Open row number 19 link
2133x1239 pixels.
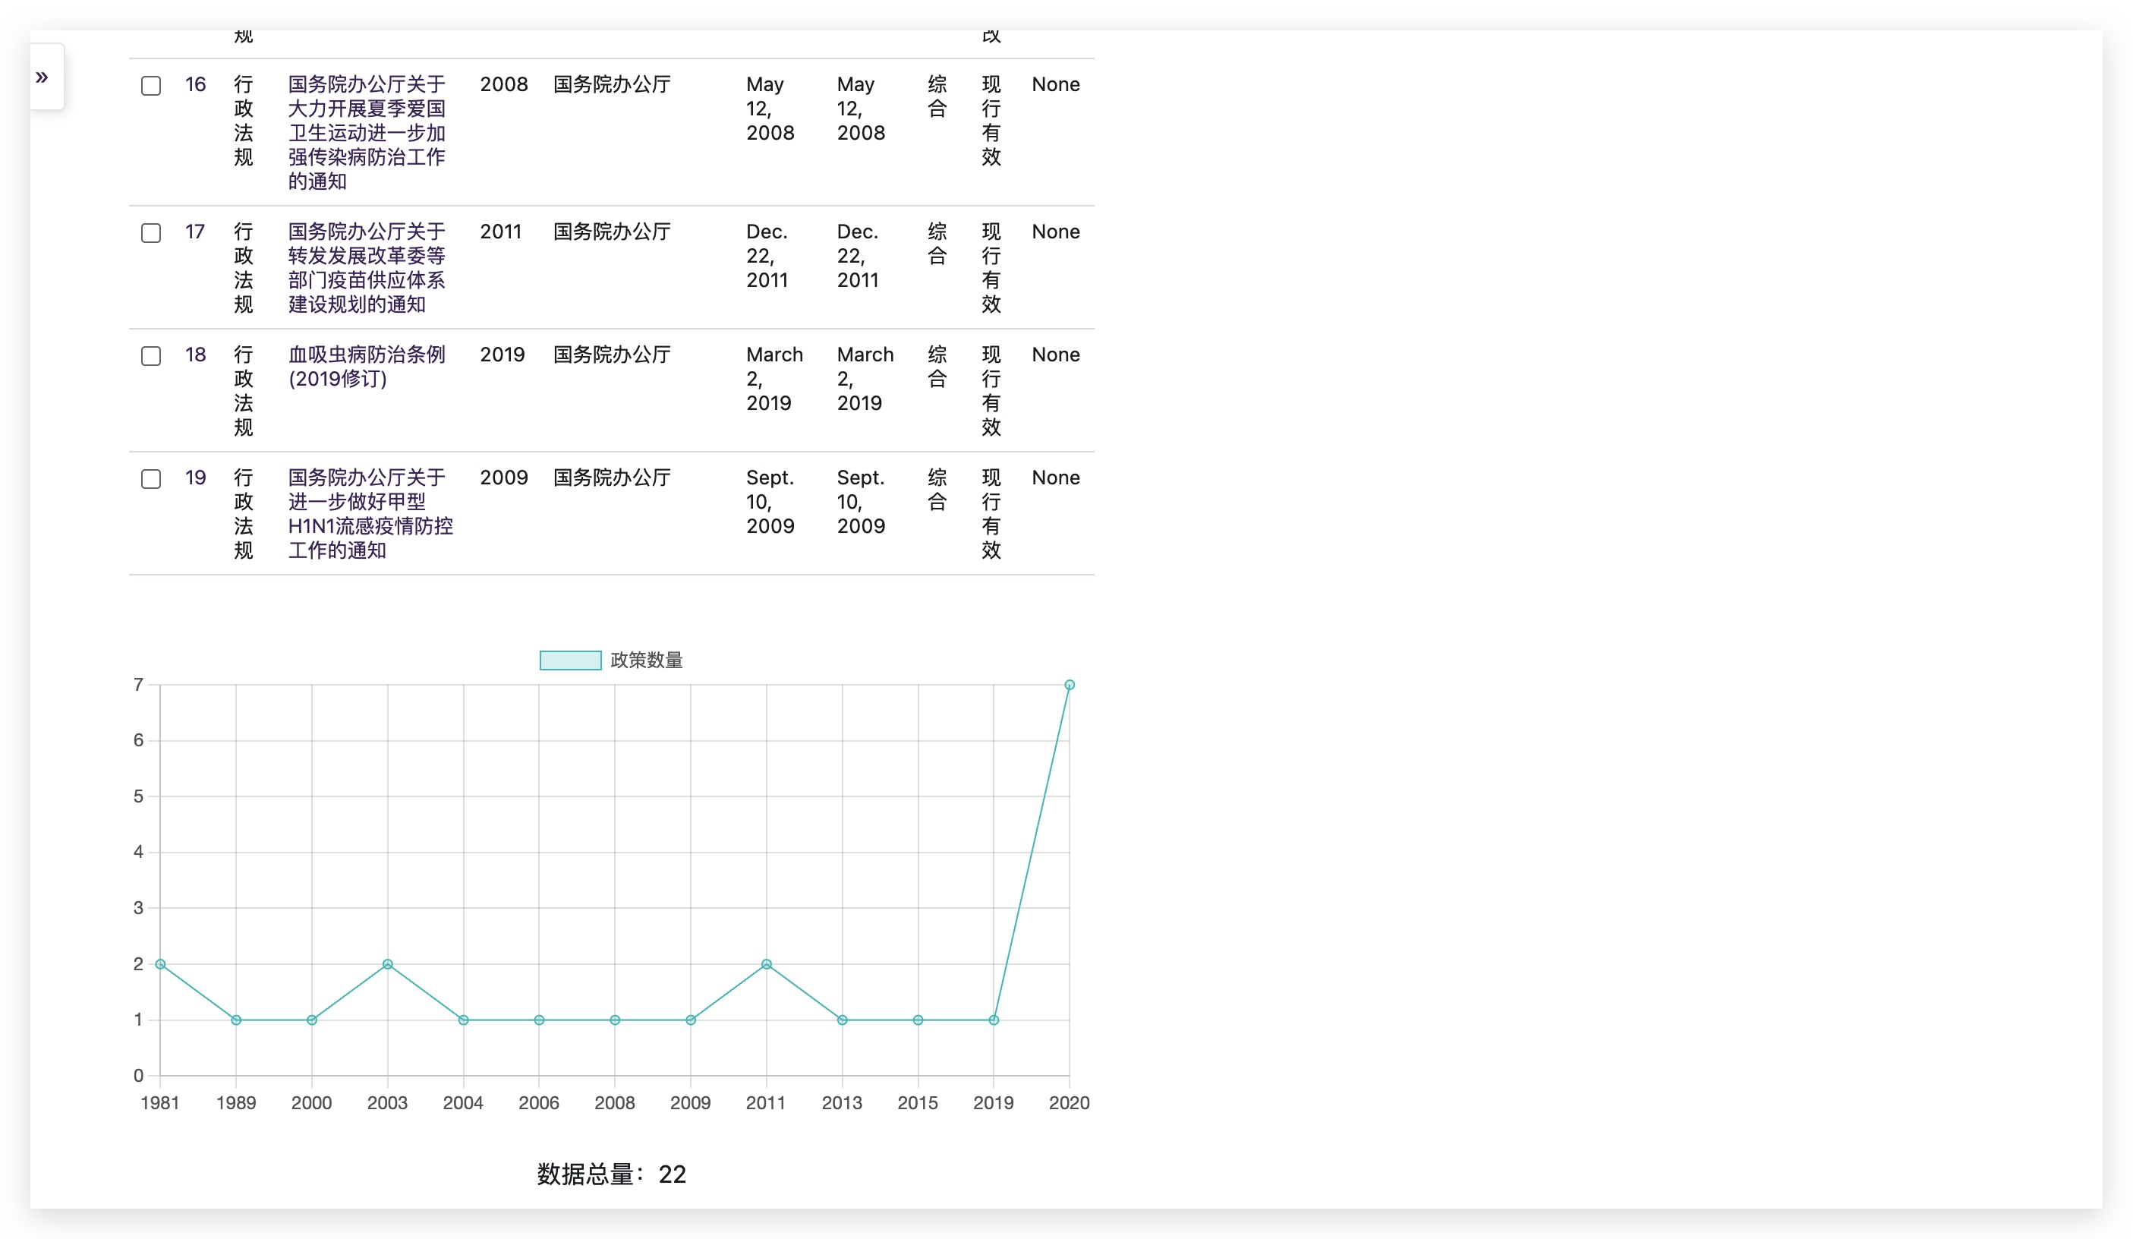tap(196, 478)
